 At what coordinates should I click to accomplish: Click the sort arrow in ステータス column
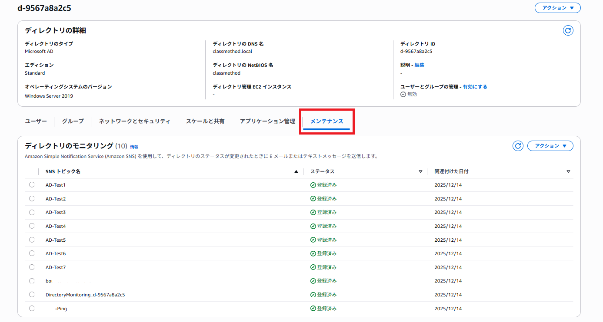point(420,172)
